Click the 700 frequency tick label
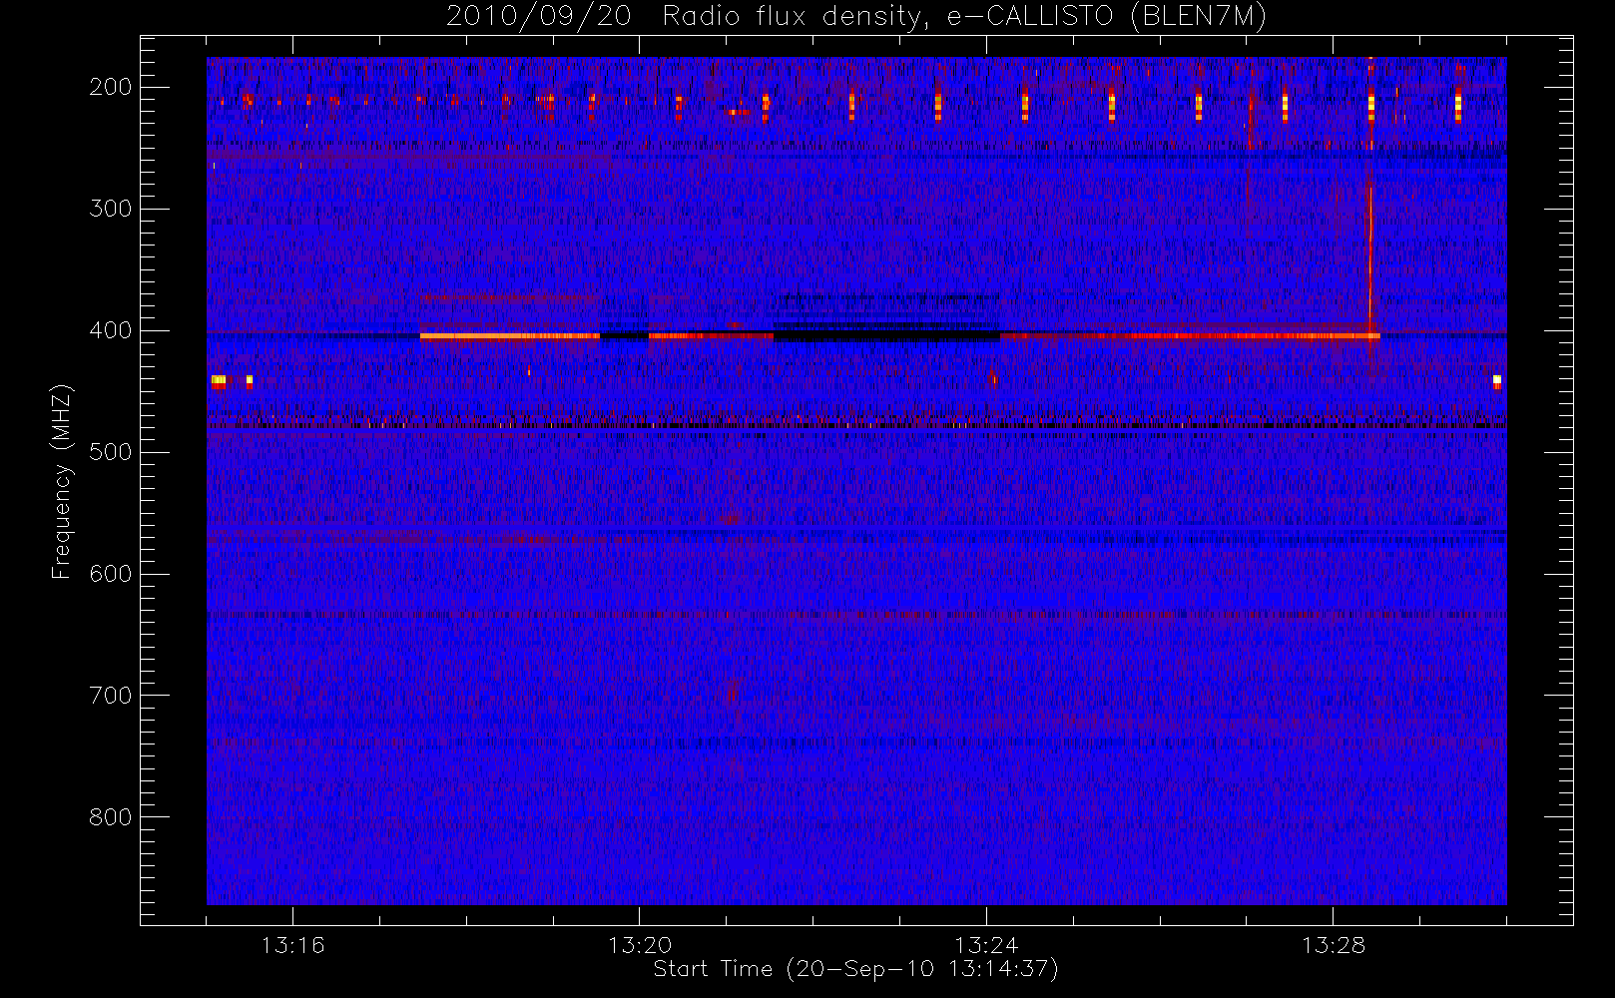Screen dimensions: 1615x998 pos(111,696)
